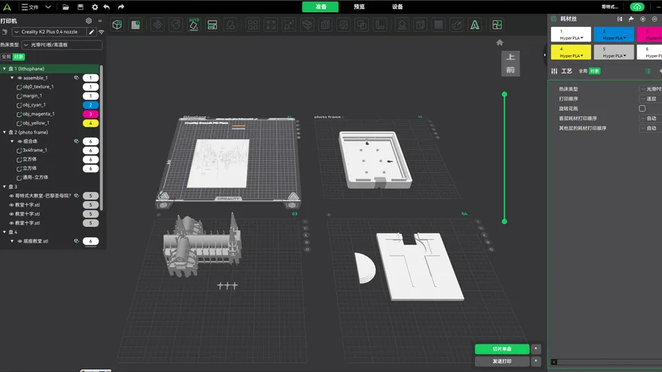Open a project with the folder icon

pos(66,7)
